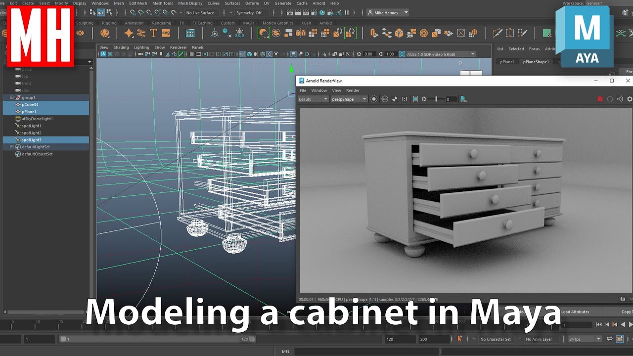Click the render current frame icon
Image resolution: width=633 pixels, height=356 pixels.
tap(298, 12)
